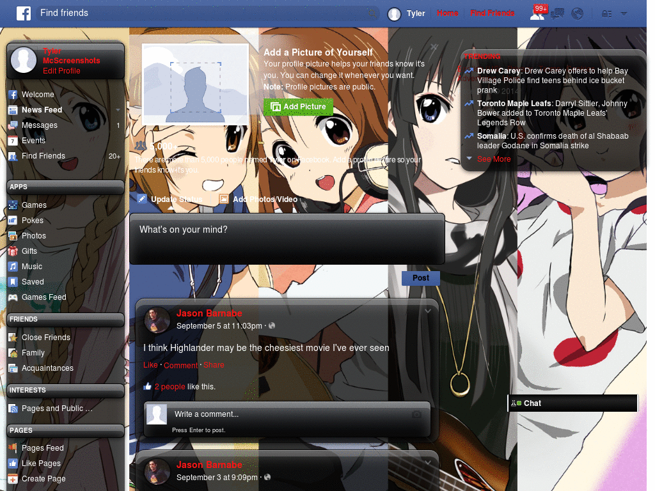Open Drew Carey trending story
655x491 pixels.
552,81
